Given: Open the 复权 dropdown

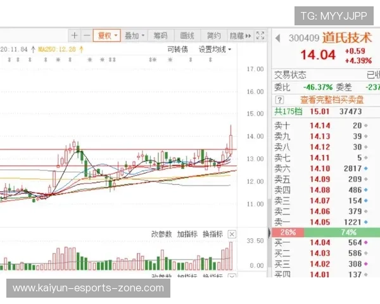Looking at the screenshot, I should (107, 36).
